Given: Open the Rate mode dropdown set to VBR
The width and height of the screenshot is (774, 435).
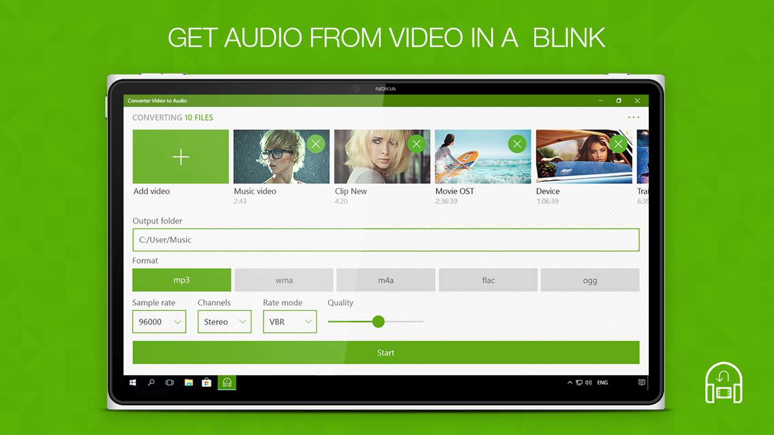Looking at the screenshot, I should click(290, 322).
